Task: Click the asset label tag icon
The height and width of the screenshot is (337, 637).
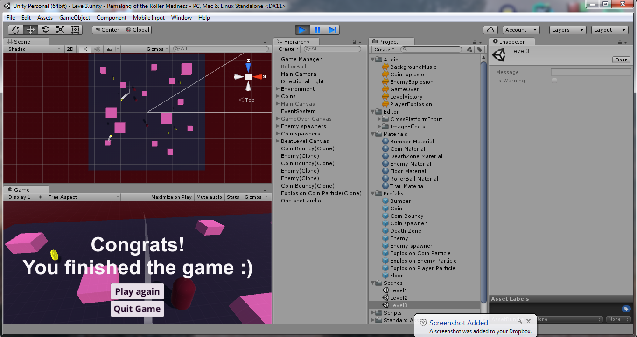Action: (626, 309)
